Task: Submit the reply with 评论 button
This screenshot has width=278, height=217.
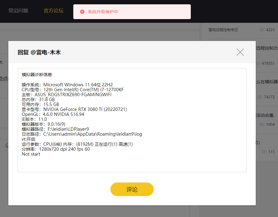Action: point(132,189)
